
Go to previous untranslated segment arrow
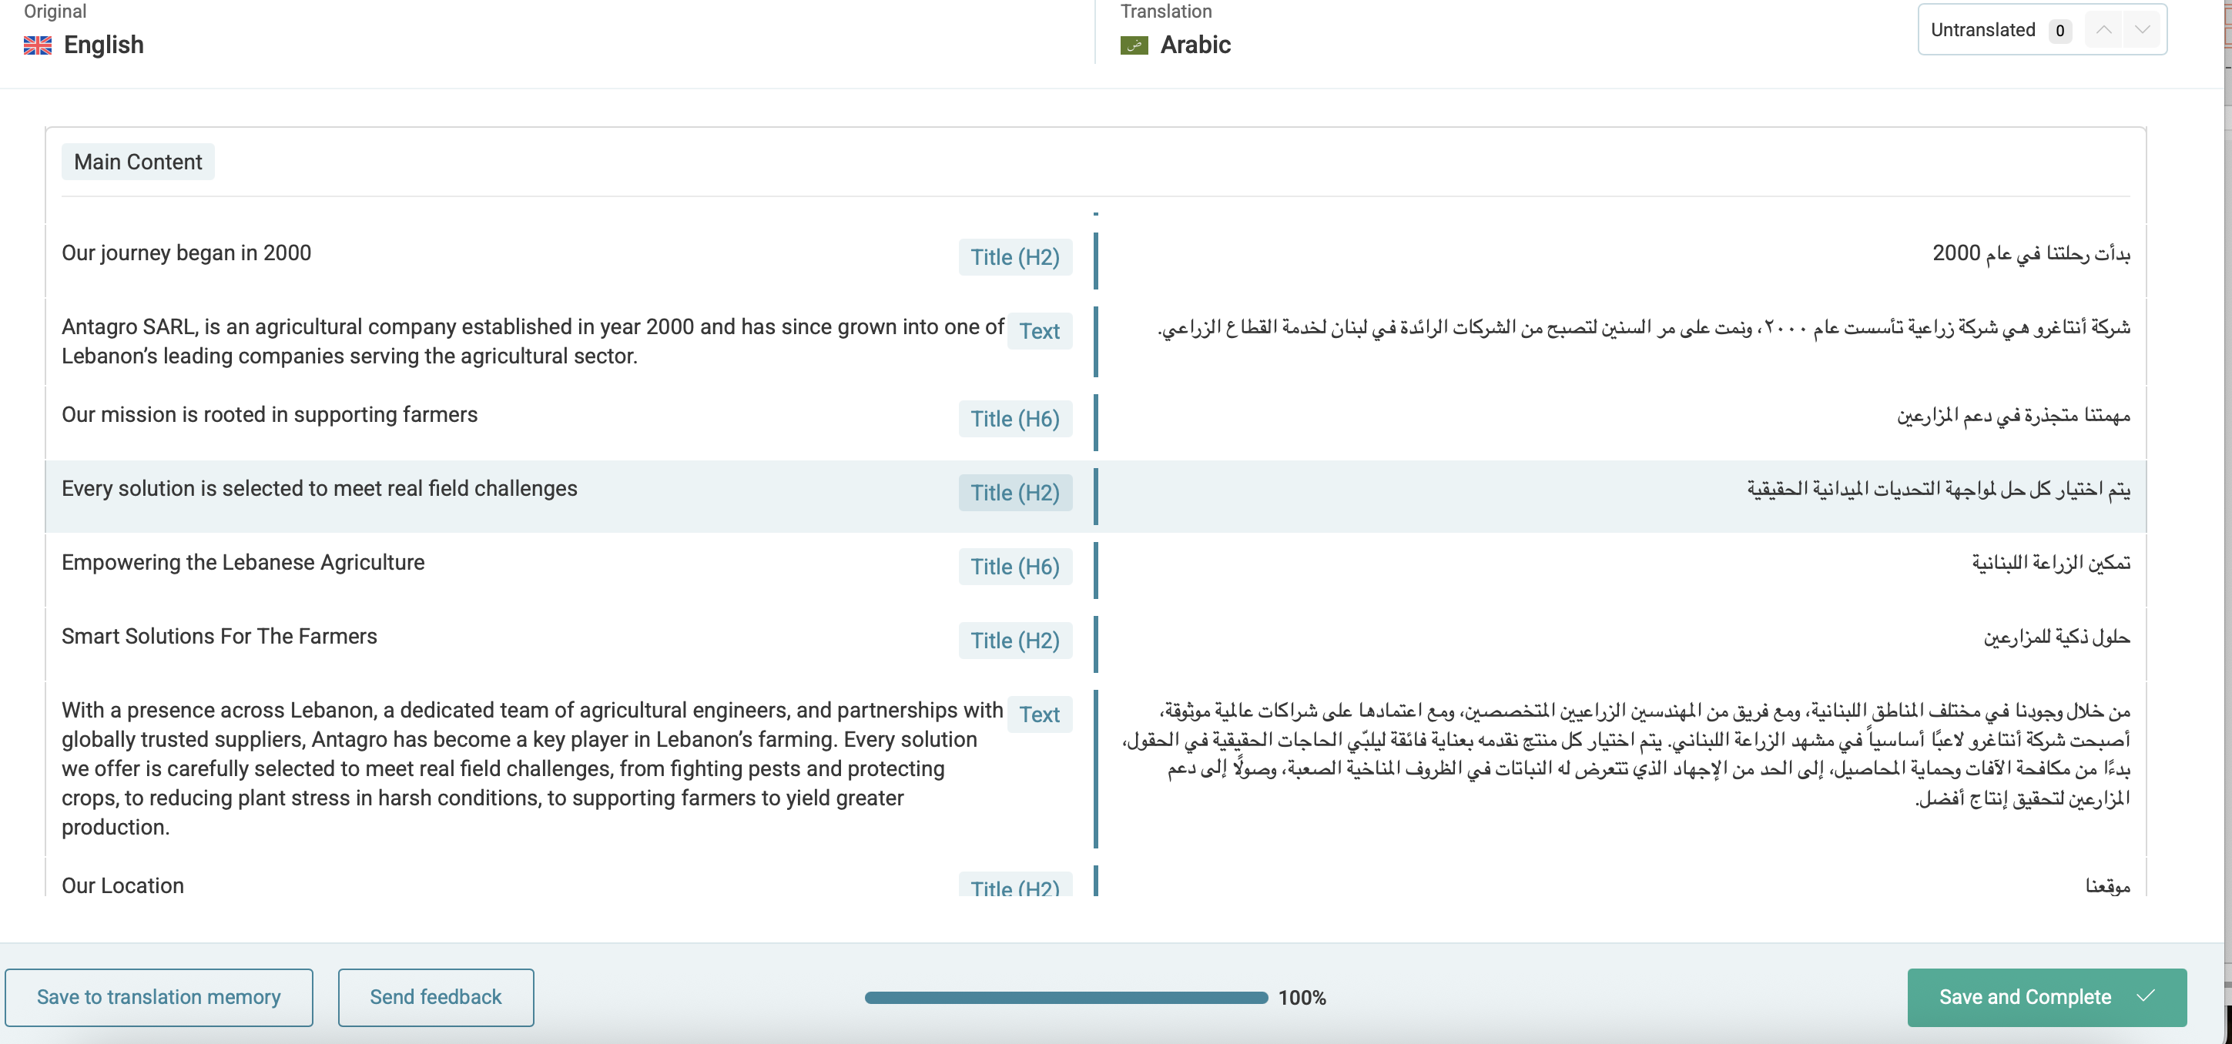[2103, 30]
